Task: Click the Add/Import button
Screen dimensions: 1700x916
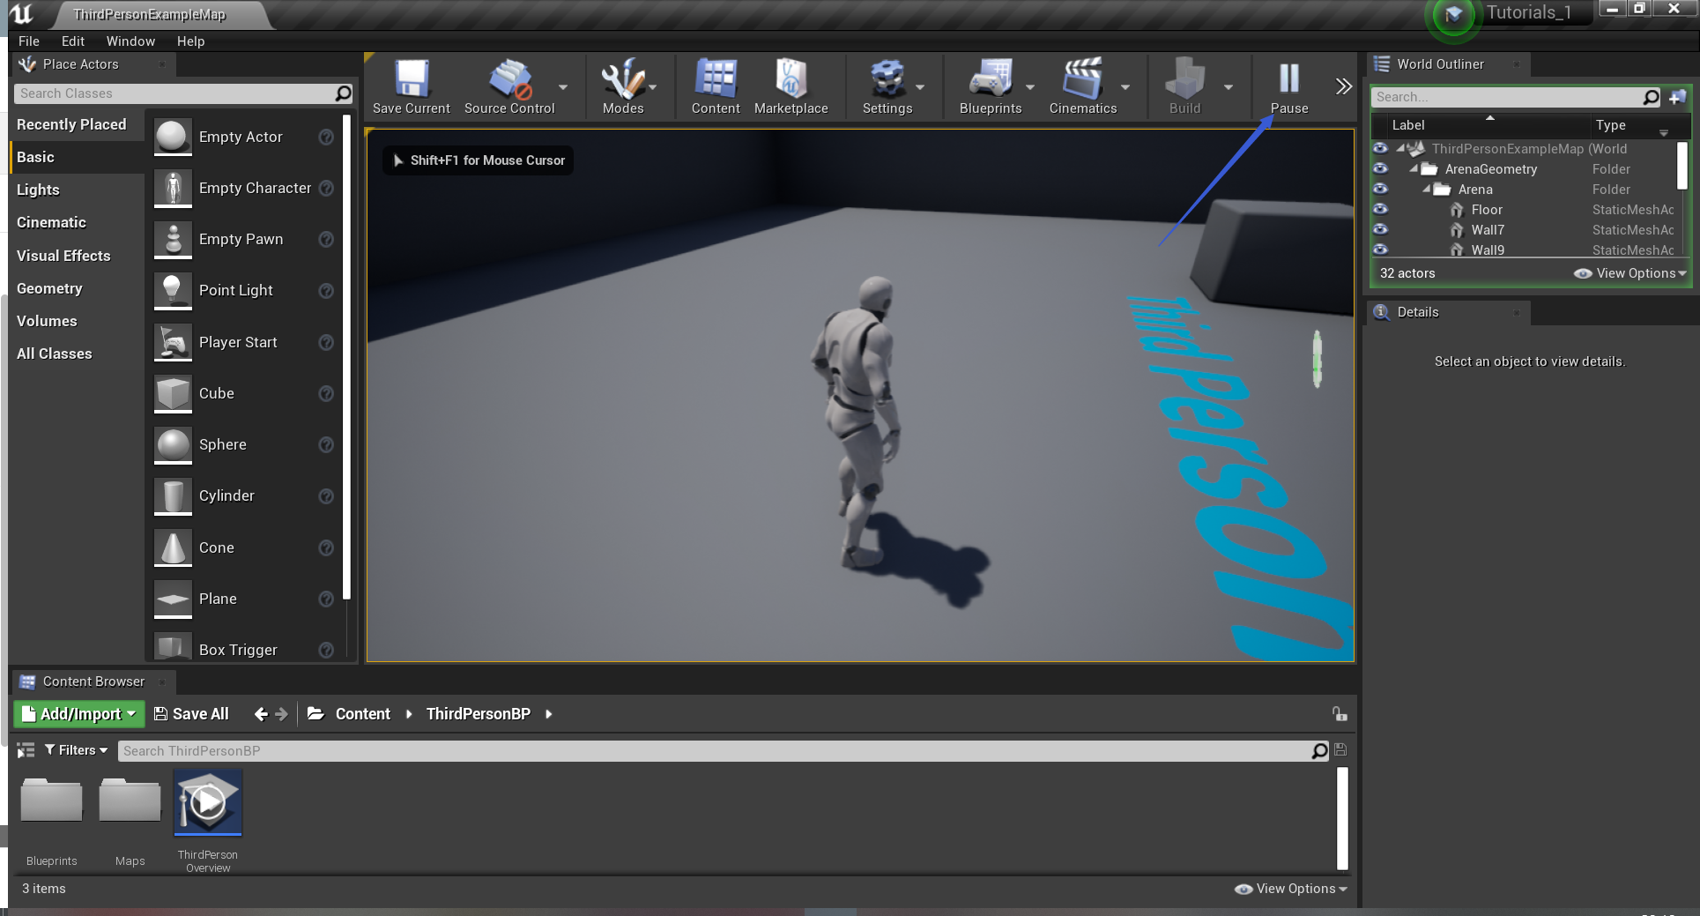Action: coord(78,714)
